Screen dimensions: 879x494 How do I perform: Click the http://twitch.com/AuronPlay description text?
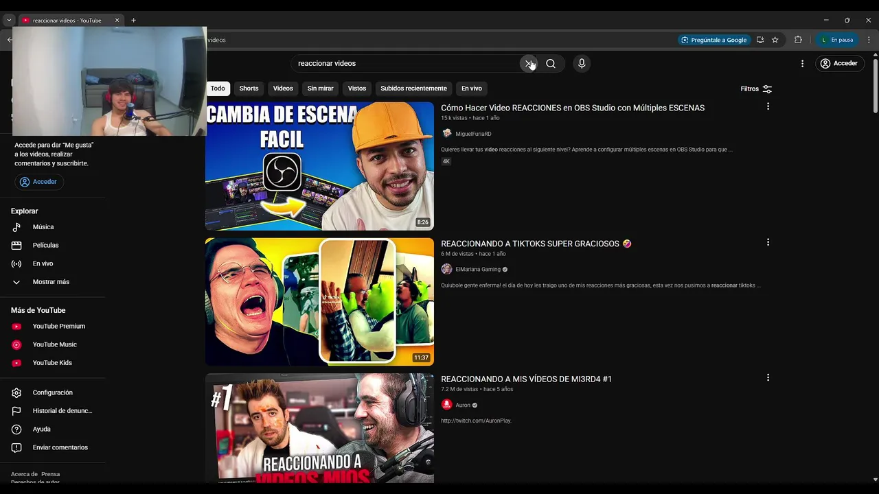(476, 421)
